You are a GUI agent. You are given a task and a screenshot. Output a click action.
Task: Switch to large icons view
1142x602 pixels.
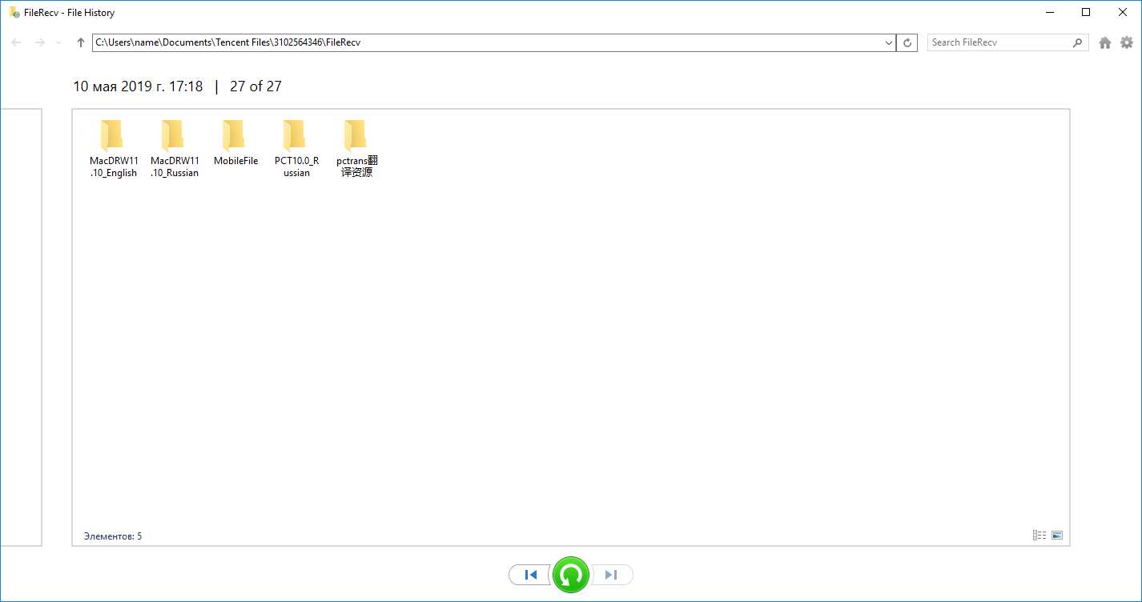1057,536
